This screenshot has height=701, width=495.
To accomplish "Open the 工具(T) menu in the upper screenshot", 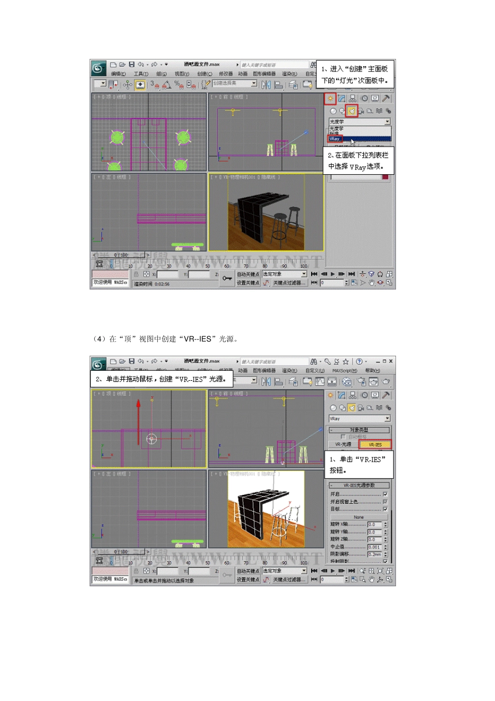I will [141, 74].
